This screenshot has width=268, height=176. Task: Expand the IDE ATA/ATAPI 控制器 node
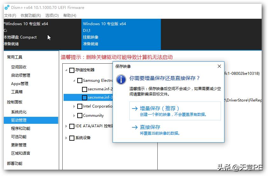tap(66, 126)
